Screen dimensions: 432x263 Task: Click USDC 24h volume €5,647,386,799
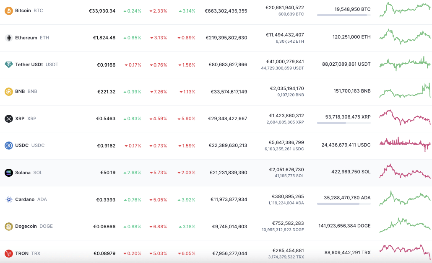(286, 142)
